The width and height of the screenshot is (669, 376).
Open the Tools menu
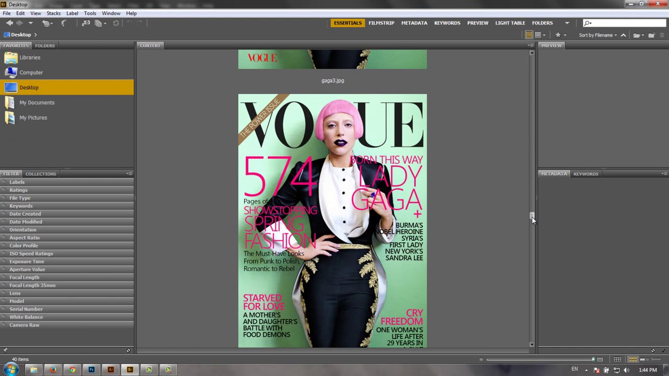pyautogui.click(x=90, y=13)
